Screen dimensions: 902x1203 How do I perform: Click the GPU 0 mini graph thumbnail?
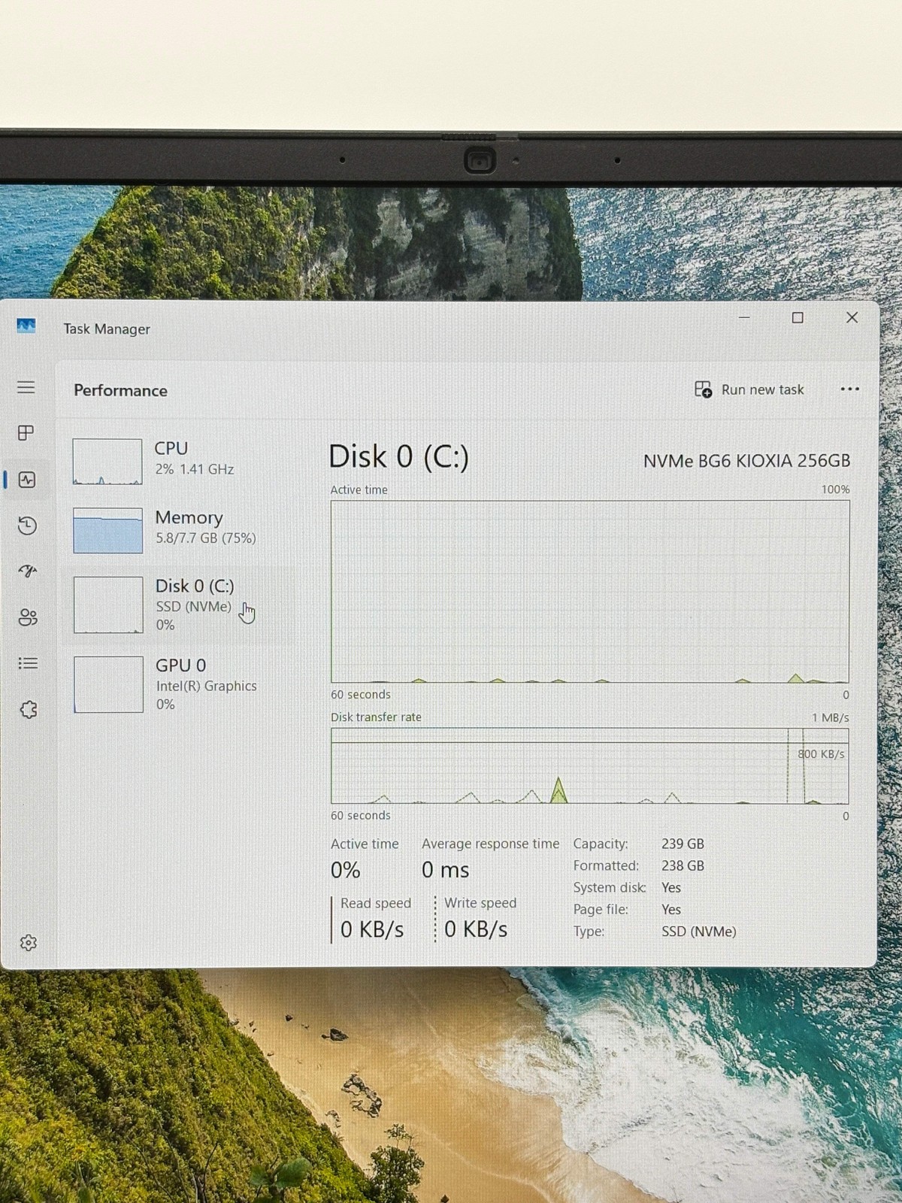108,684
